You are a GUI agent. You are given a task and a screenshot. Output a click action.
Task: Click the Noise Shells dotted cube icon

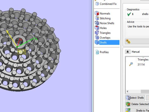point(97,23)
